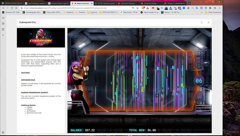Click the faded 01 round button
240x136 pixels.
(199, 97)
